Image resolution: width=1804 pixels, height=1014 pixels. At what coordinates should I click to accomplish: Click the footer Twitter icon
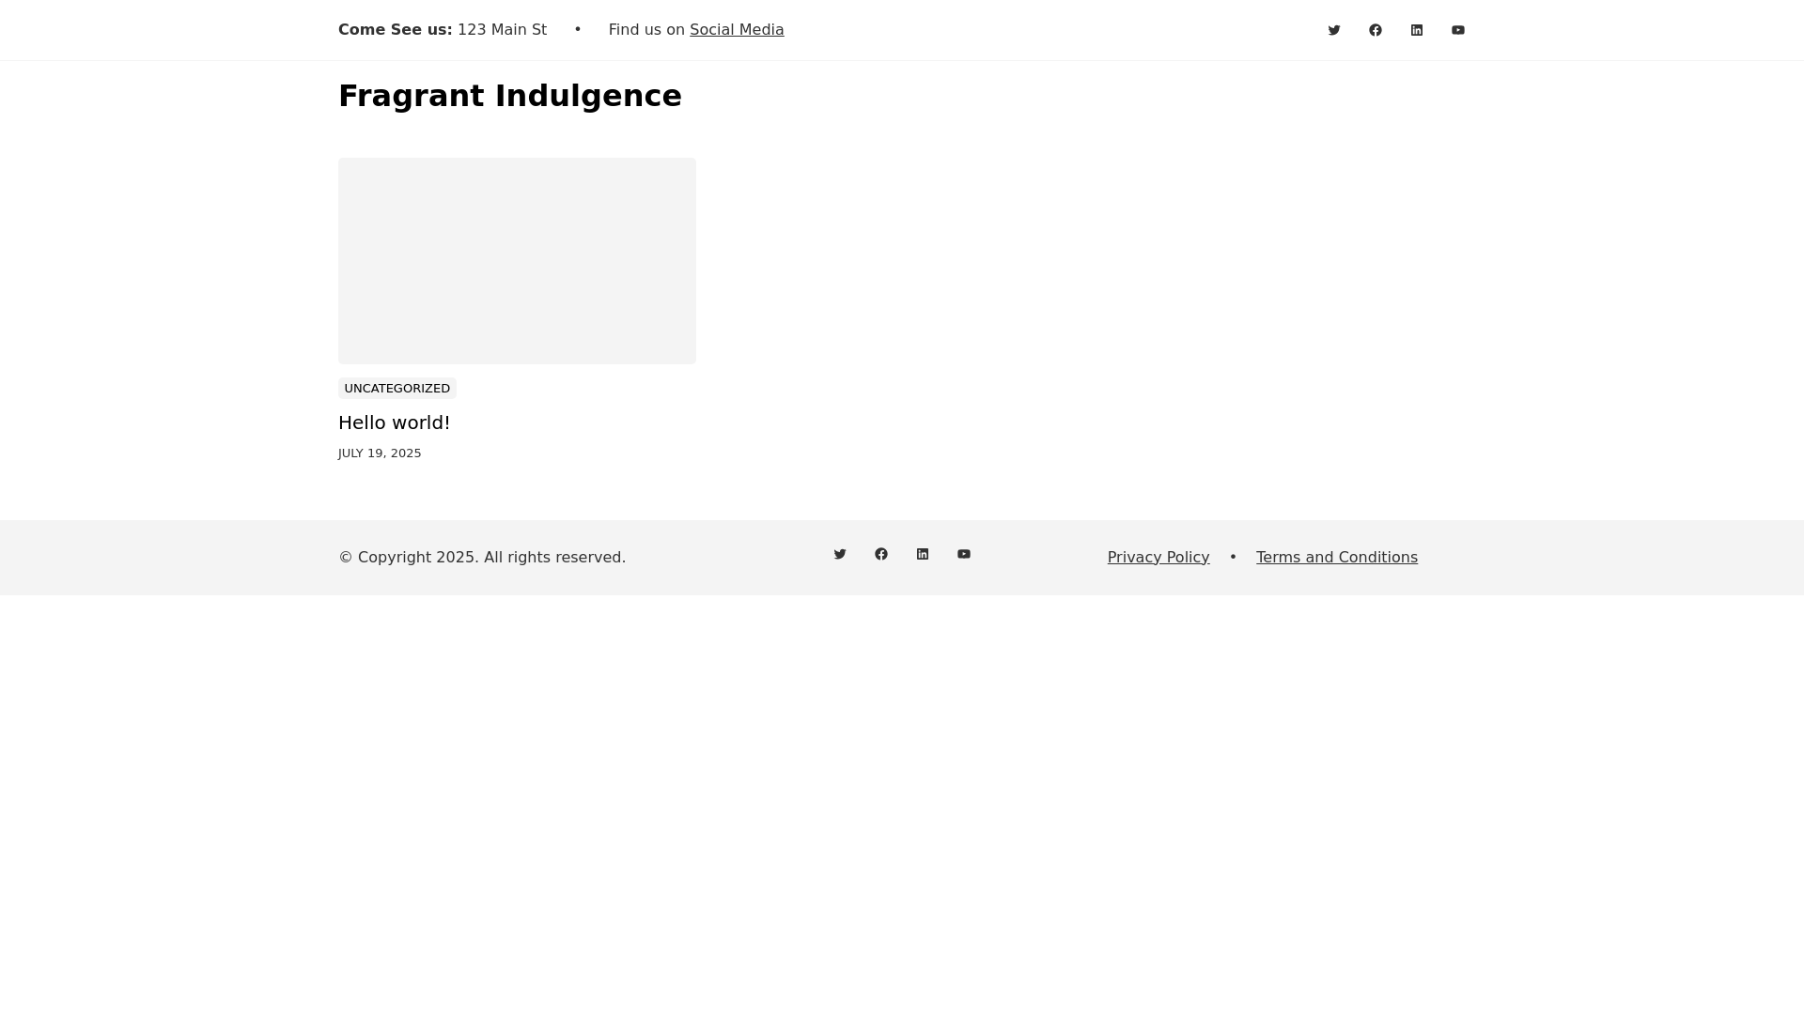pos(840,554)
